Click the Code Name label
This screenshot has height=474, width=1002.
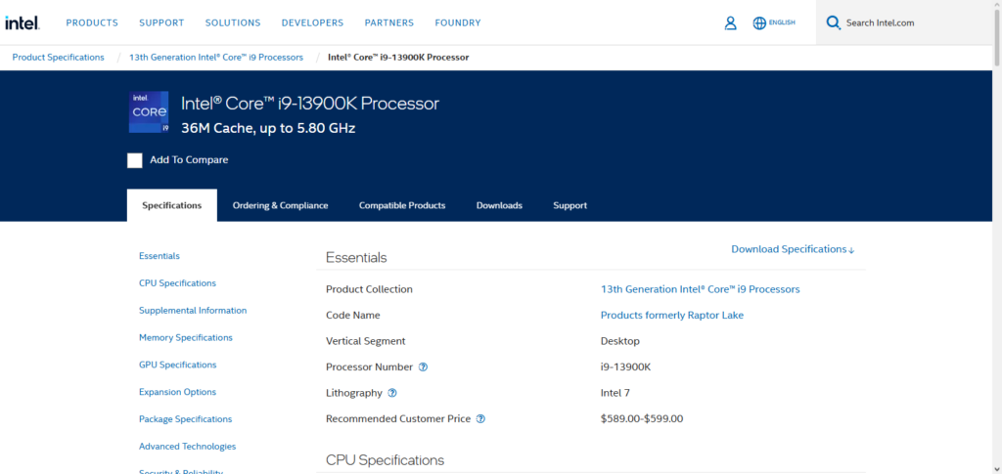click(352, 315)
